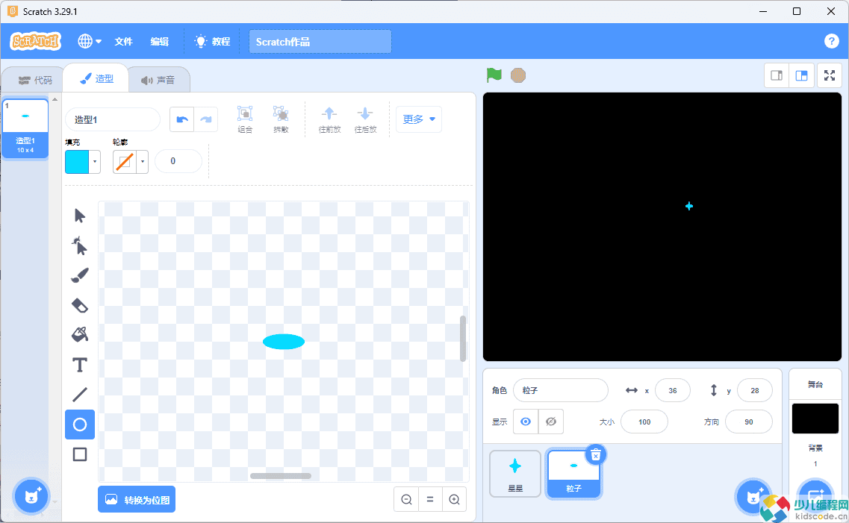Activate the Rectangle tool
This screenshot has height=523, width=849.
80,454
